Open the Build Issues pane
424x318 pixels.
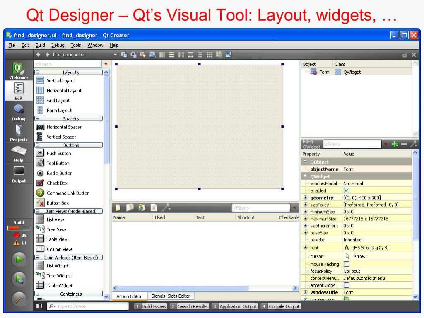(151, 306)
